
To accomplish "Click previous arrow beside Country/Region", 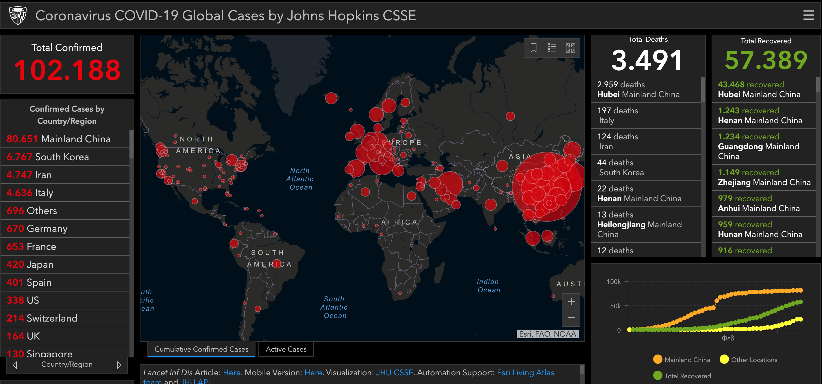I will (15, 365).
